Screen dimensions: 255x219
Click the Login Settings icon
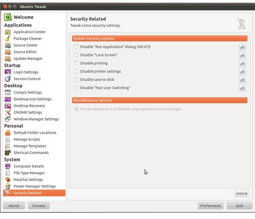click(8, 72)
